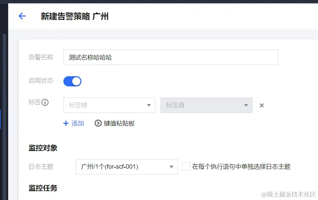
Task: Click the 监控对象 section heading
Action: 42,148
